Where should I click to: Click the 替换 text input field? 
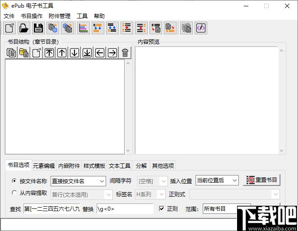[x=124, y=209]
